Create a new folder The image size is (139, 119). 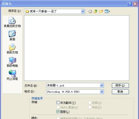tap(101, 11)
